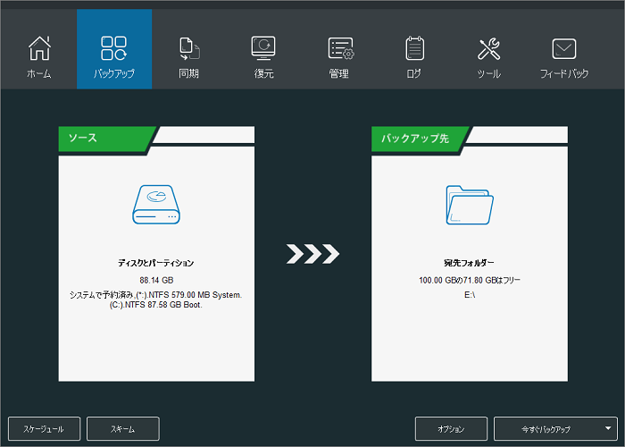Open the 復元 restore icon
The height and width of the screenshot is (447, 625).
pyautogui.click(x=263, y=48)
